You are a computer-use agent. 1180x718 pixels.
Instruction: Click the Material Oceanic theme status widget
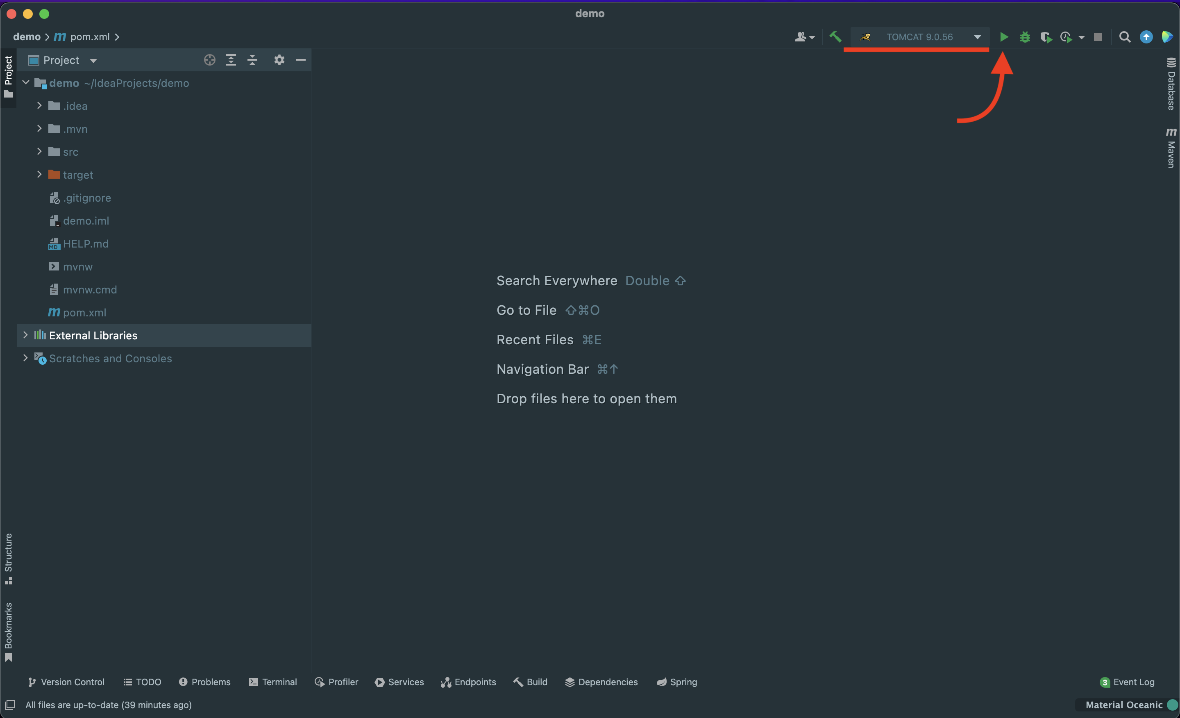[x=1123, y=704]
